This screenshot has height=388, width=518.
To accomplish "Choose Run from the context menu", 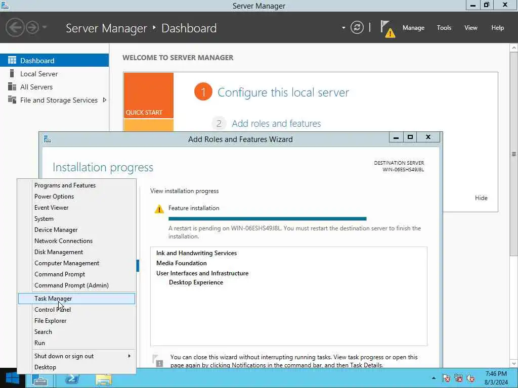I will point(76,343).
